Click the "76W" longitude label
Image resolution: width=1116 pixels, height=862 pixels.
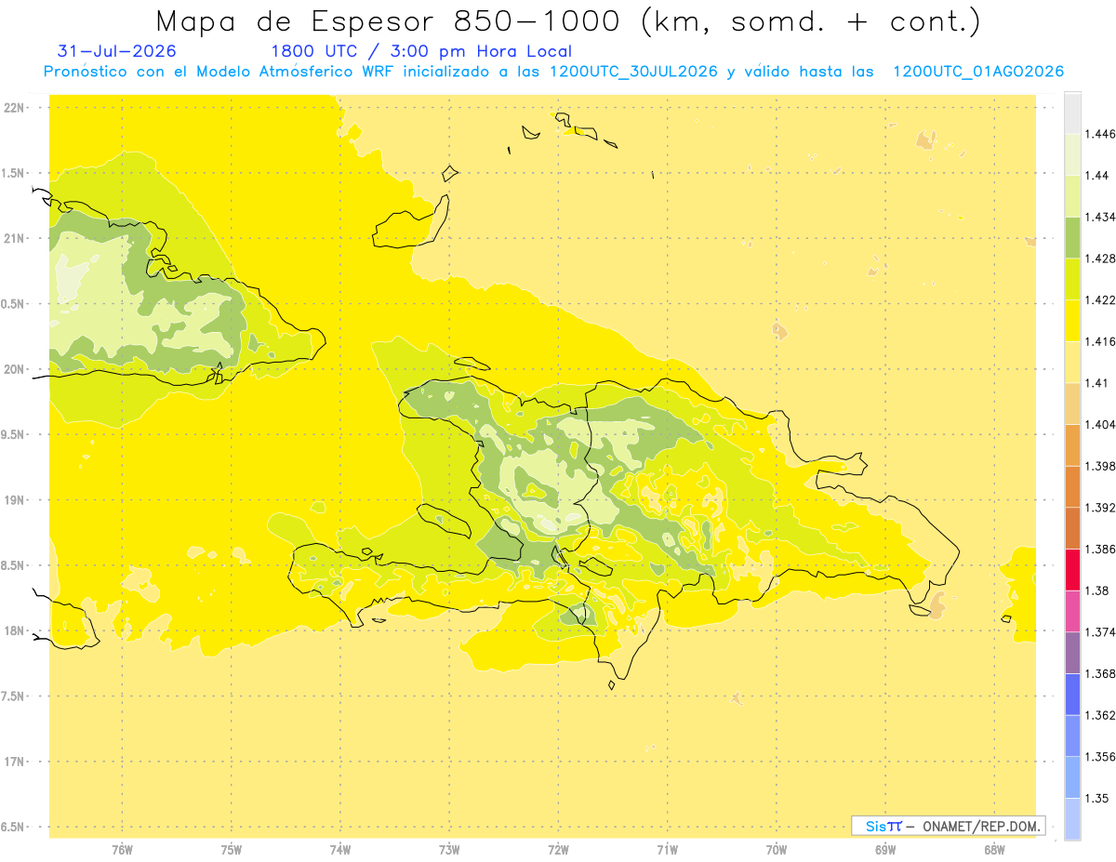click(122, 850)
